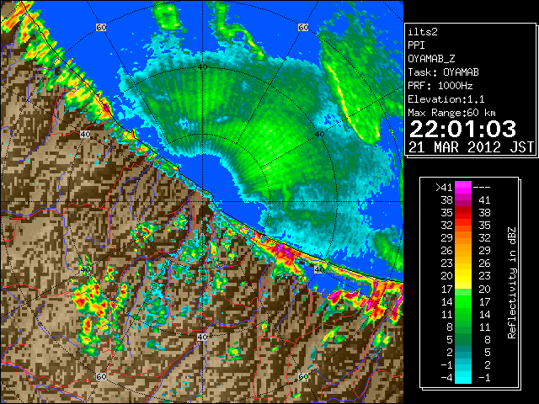Pick the dark green 5–8 dBZ legend color
The image size is (539, 404).
click(x=463, y=339)
